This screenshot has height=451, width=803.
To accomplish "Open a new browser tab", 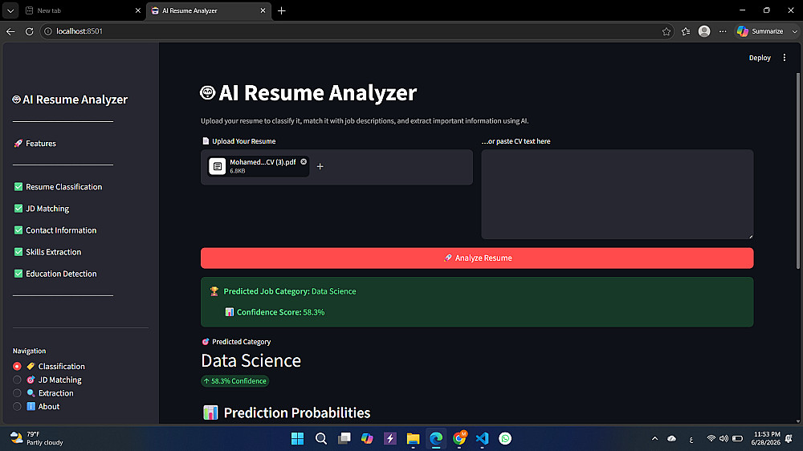I will coord(281,10).
